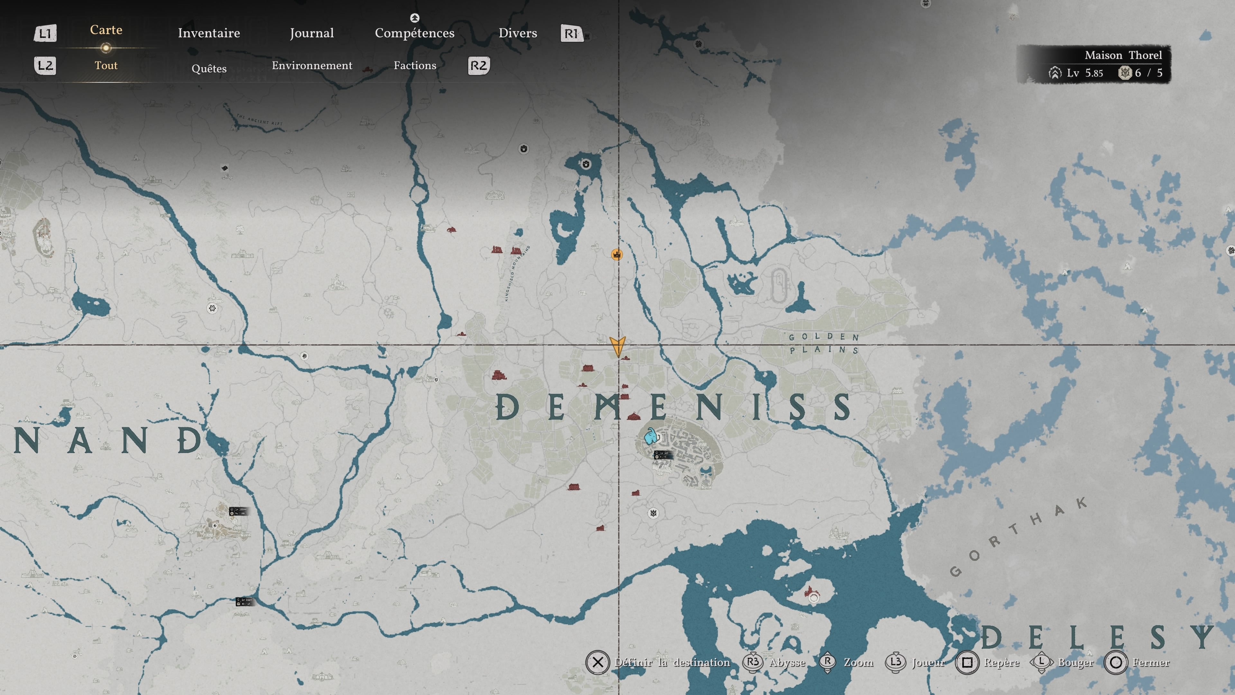This screenshot has height=695, width=1235.
Task: Click the L2 trigger button icon
Action: tap(45, 65)
